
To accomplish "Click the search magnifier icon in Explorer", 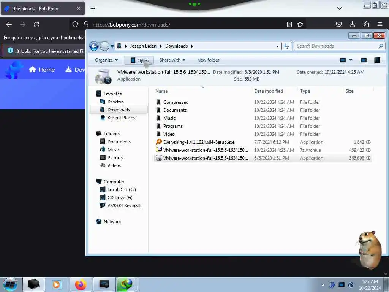I will [x=381, y=46].
